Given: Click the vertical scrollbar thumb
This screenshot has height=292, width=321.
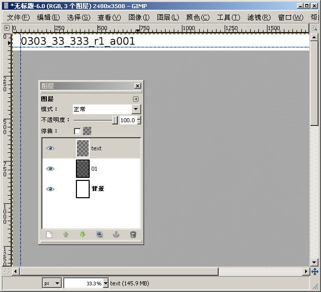Looking at the screenshot, I should 314,84.
